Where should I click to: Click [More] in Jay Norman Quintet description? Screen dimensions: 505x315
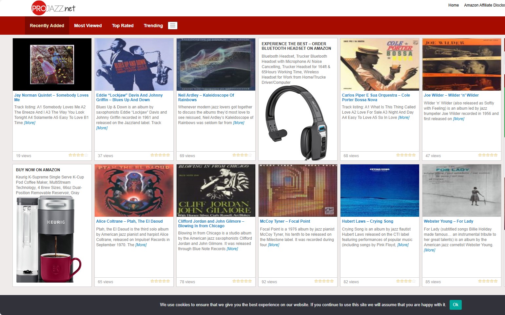(29, 123)
